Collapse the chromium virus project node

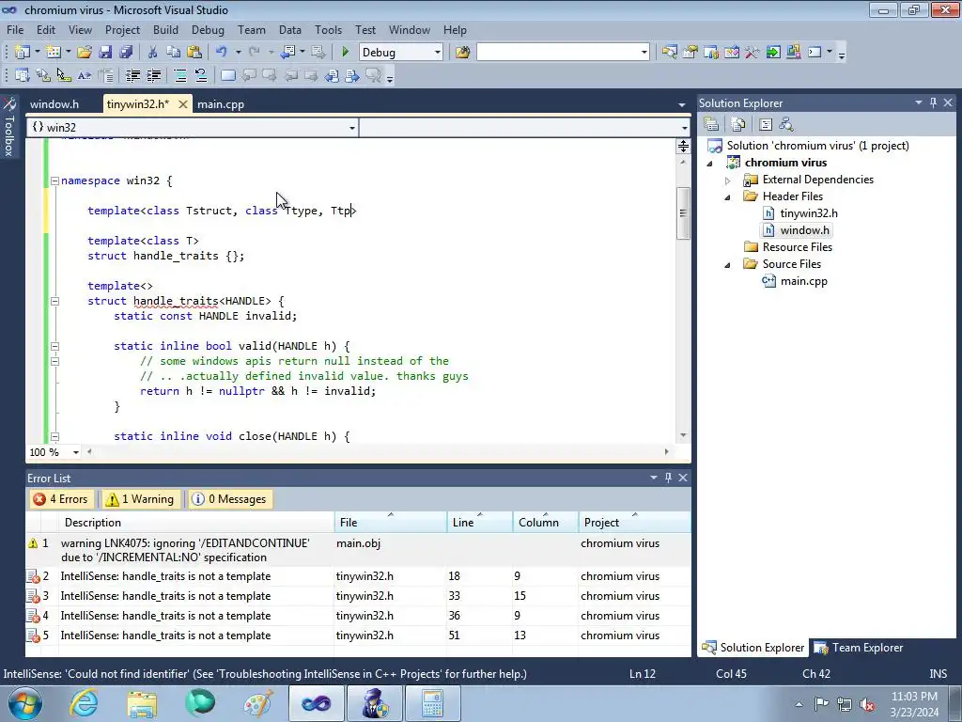click(710, 164)
